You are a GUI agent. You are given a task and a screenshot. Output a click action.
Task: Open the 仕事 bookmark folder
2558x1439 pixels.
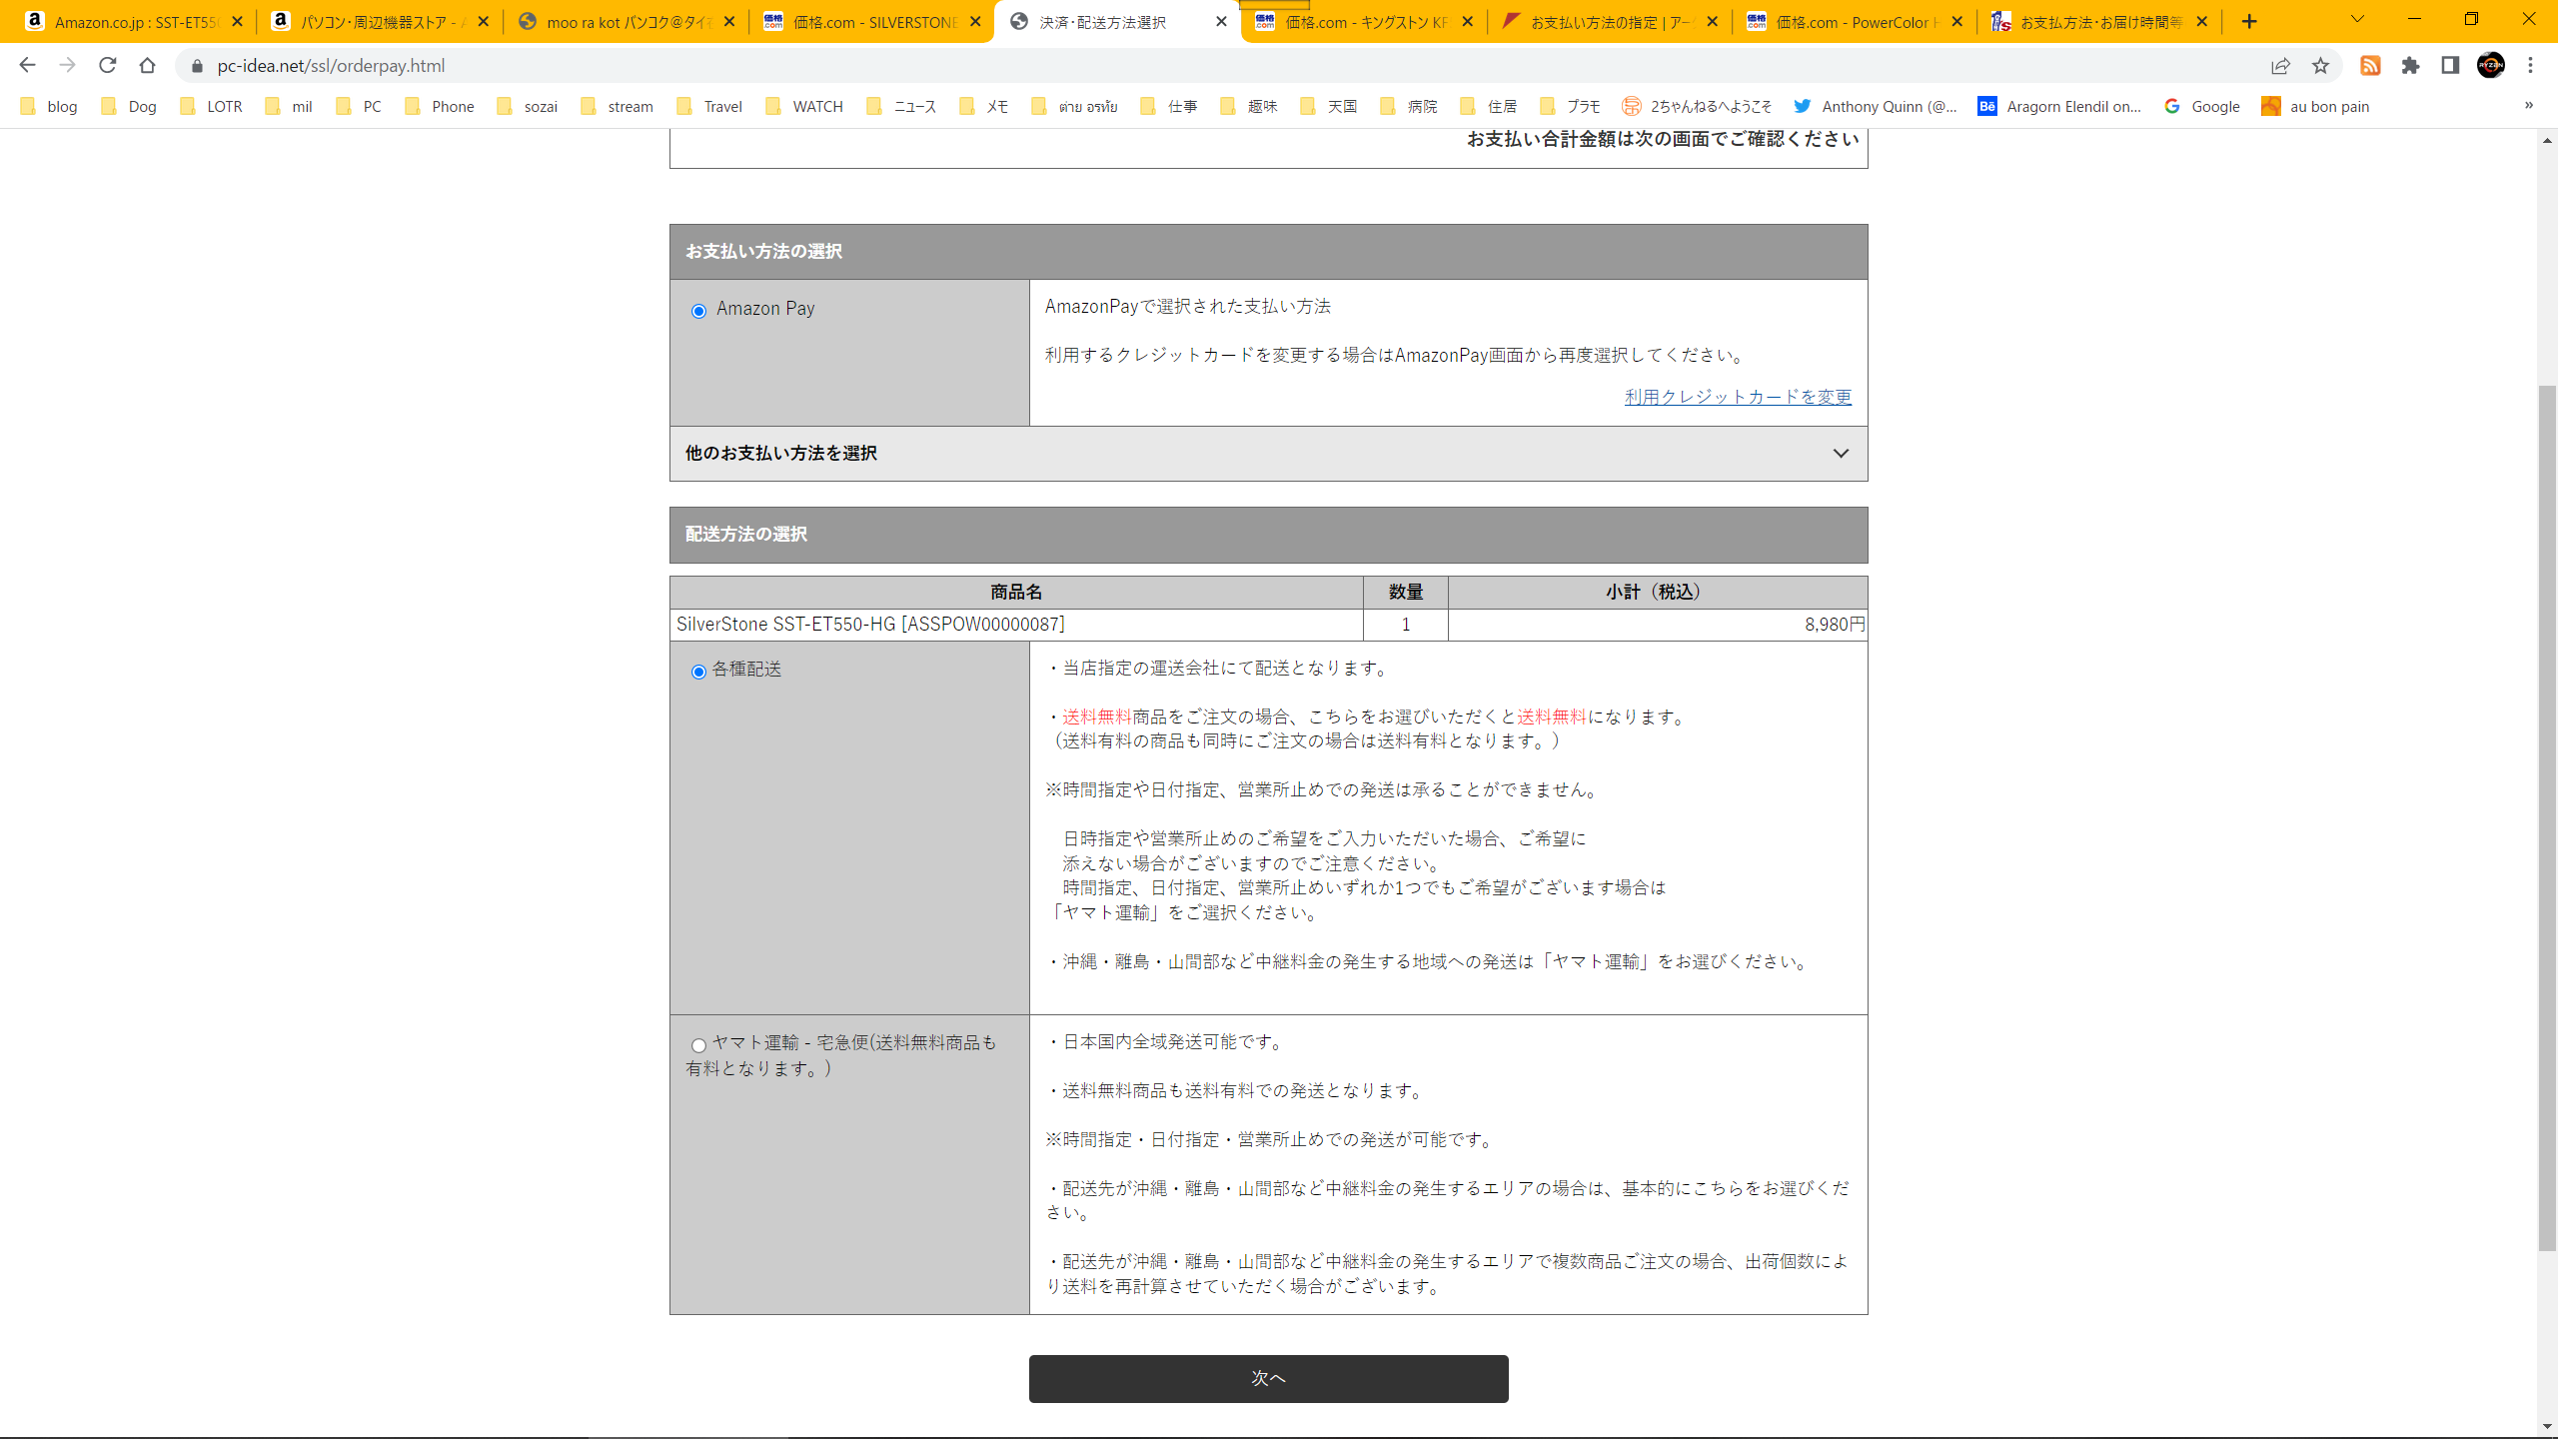(1170, 106)
